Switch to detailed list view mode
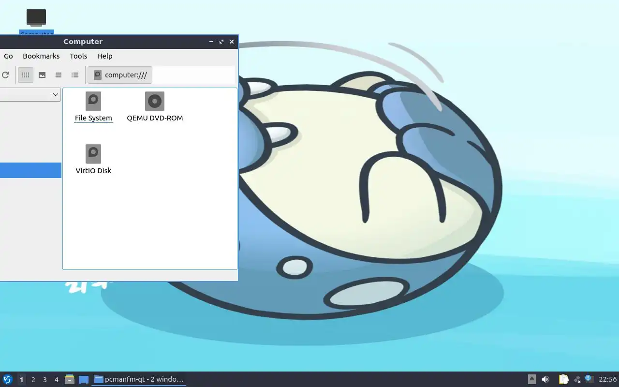Image resolution: width=619 pixels, height=387 pixels. pyautogui.click(x=75, y=75)
